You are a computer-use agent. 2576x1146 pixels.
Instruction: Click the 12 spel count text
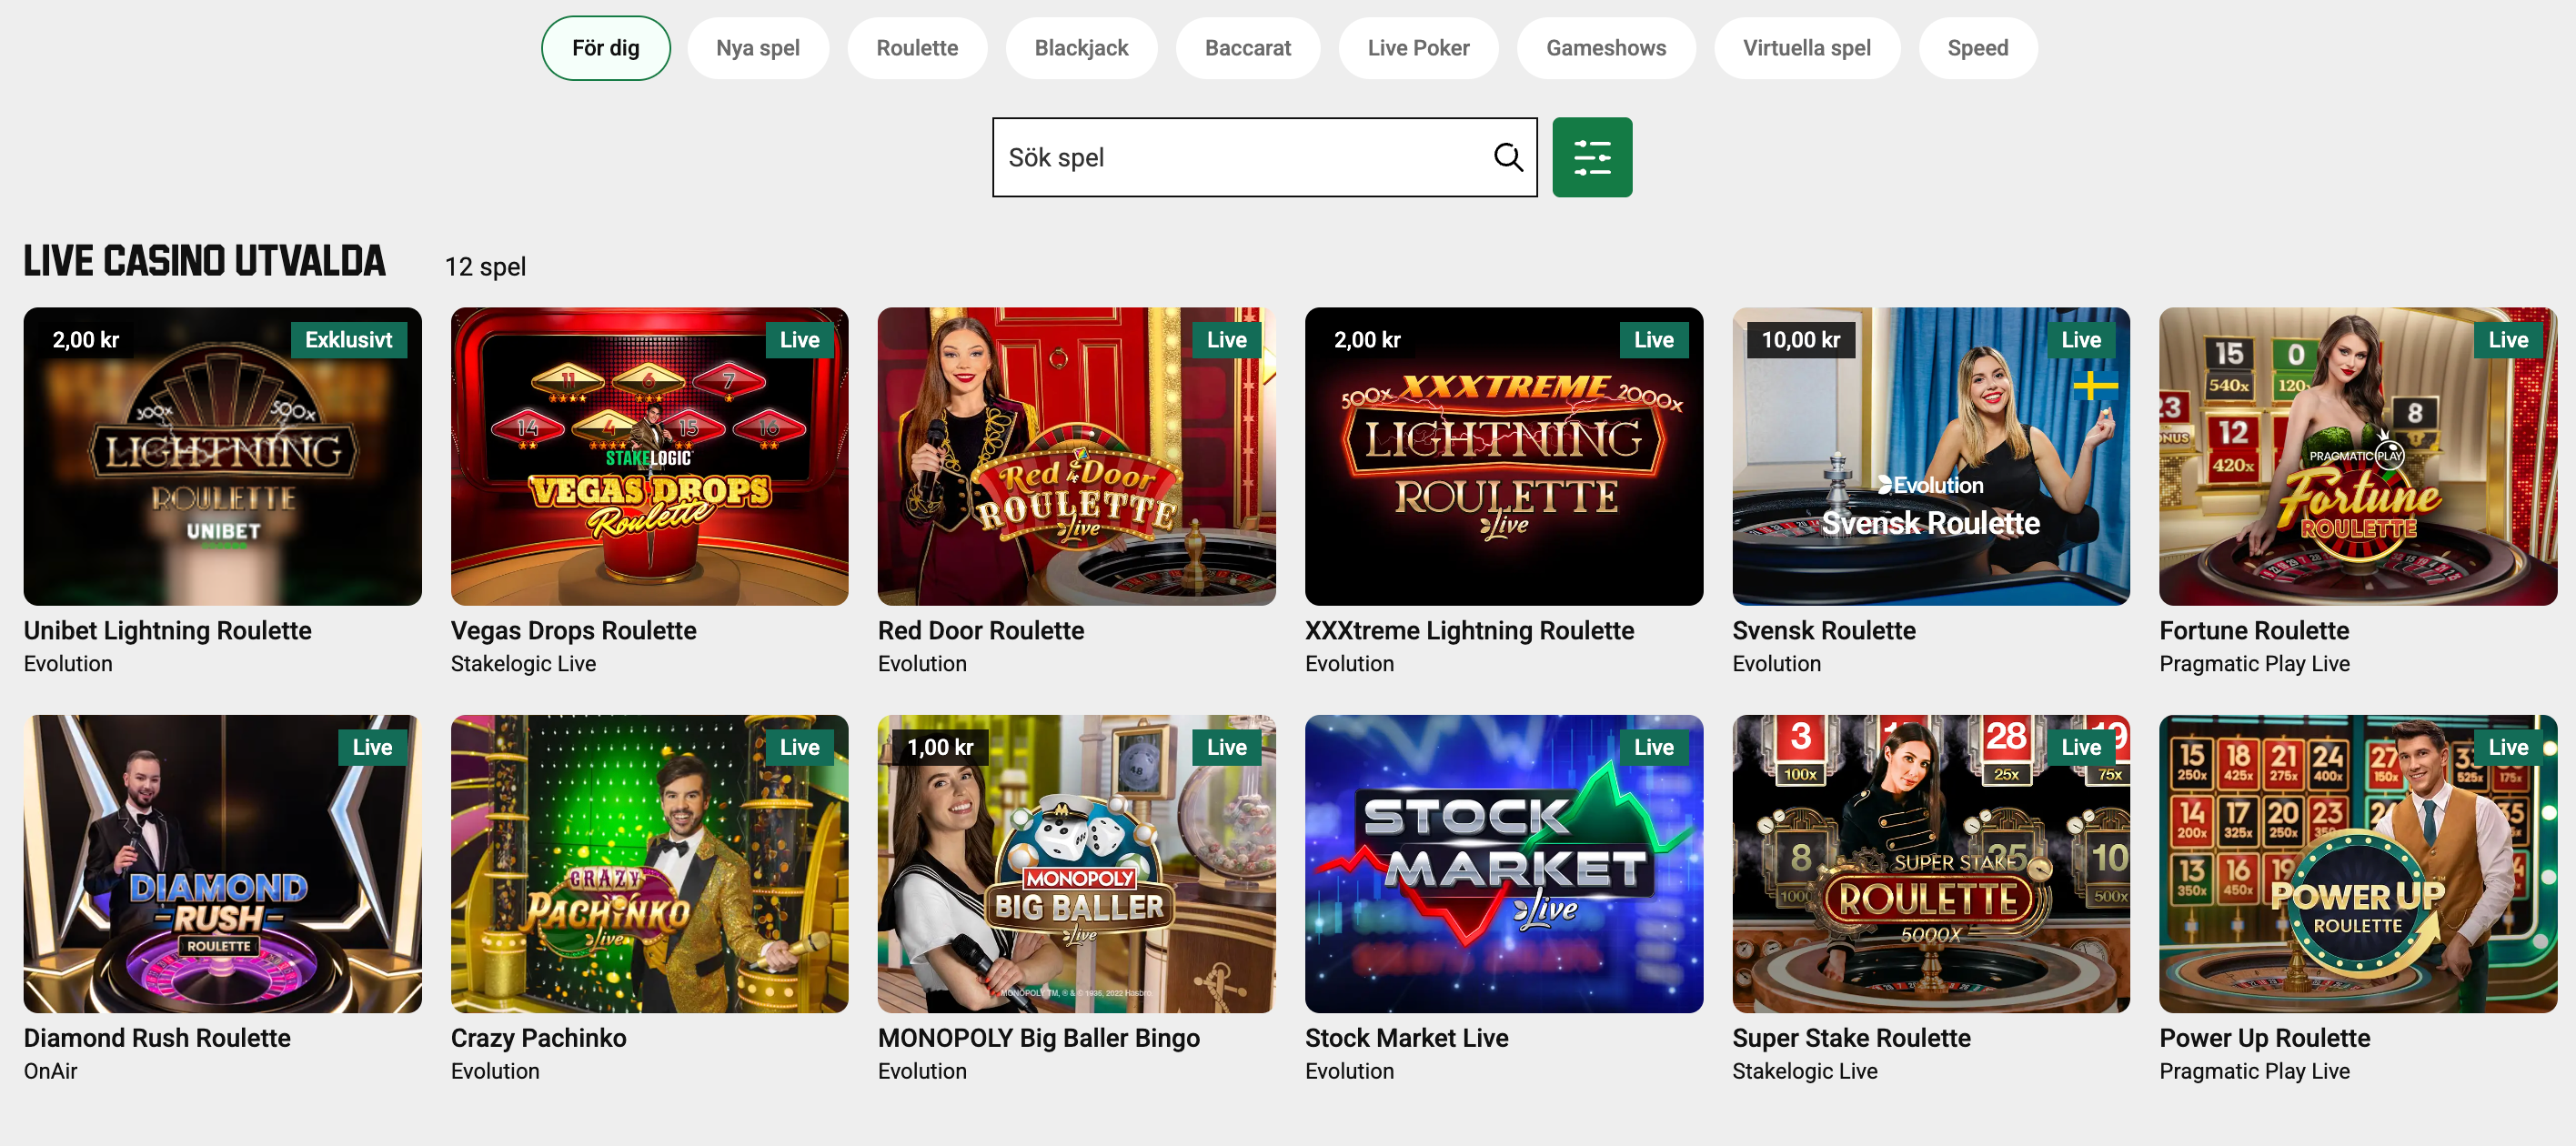(485, 267)
